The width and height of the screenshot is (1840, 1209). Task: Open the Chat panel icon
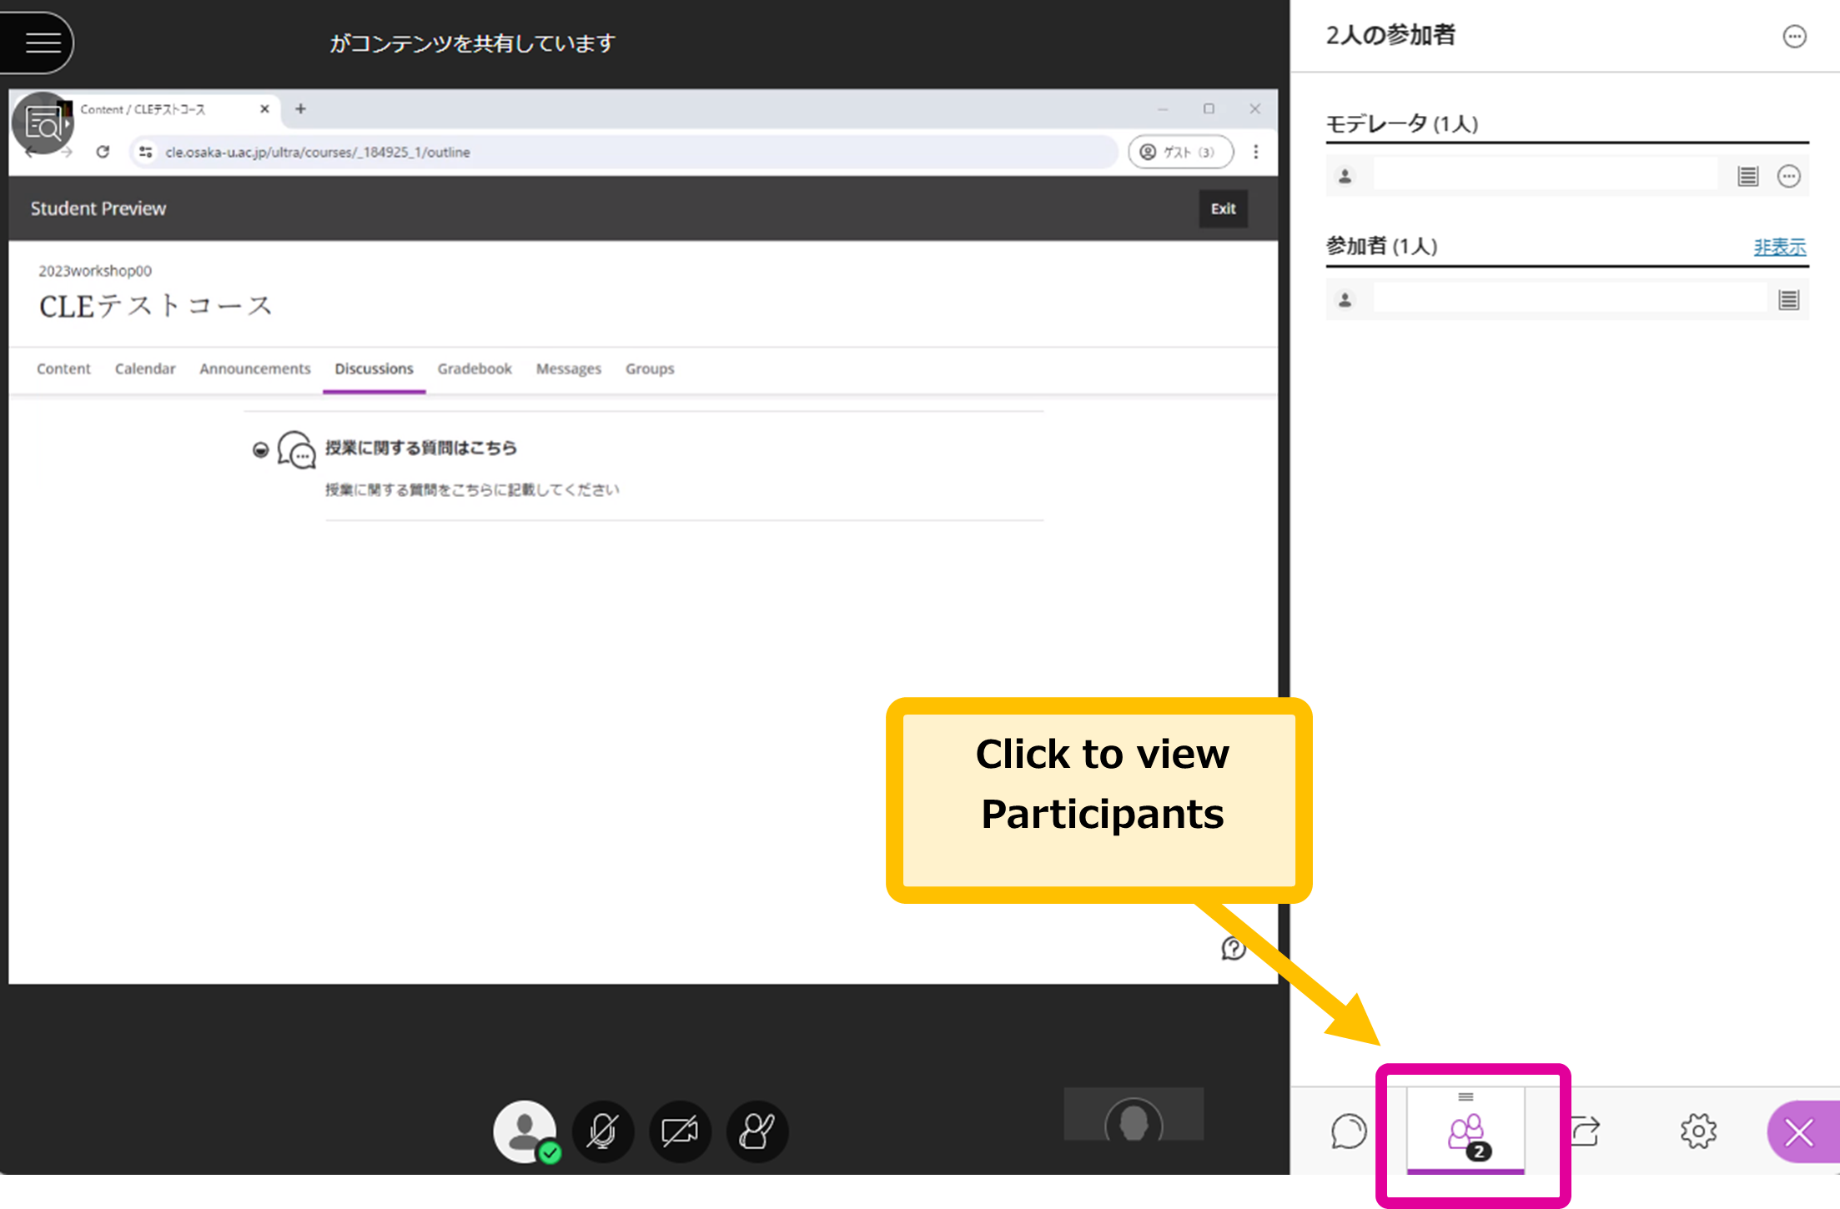tap(1348, 1131)
